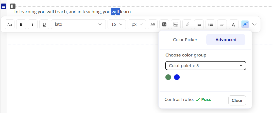Image resolution: width=273 pixels, height=113 pixels.
Task: Open the font size 16 dropdown
Action: pos(117,24)
